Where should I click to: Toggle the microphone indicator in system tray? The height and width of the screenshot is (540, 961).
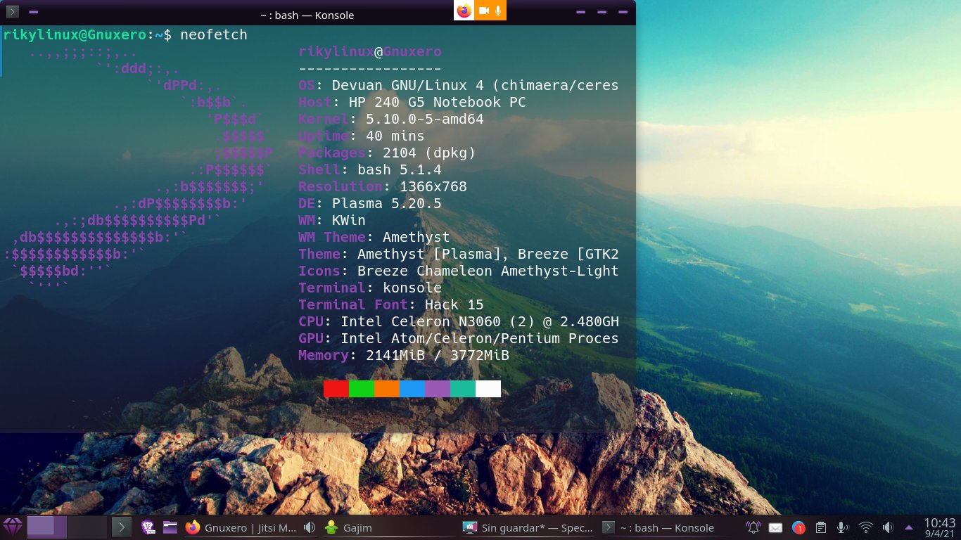(x=842, y=527)
